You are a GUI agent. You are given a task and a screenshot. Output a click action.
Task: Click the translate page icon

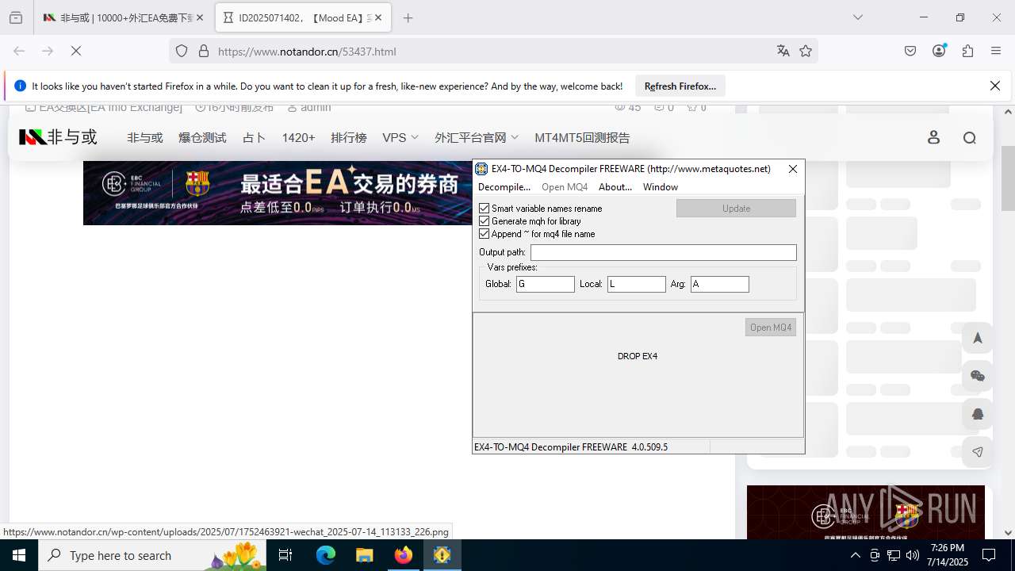783,51
